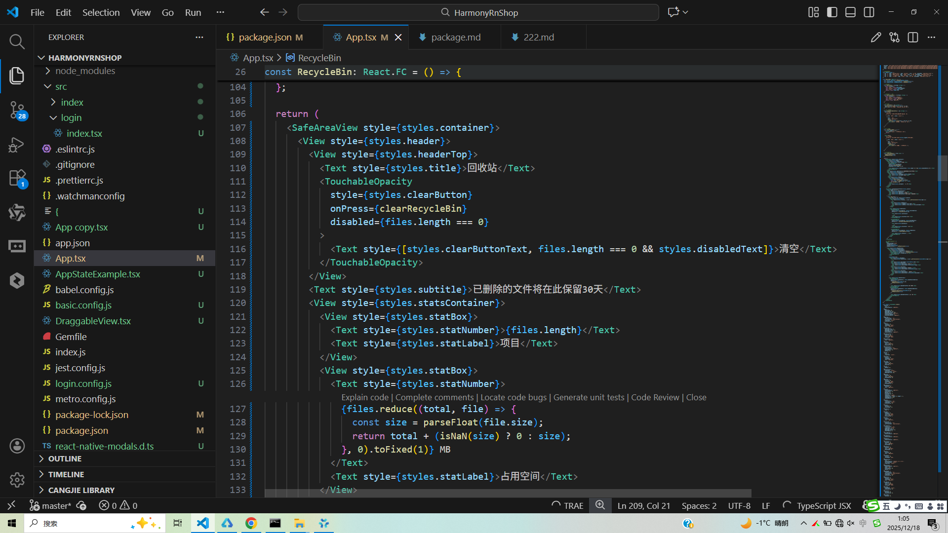Open the Selection menu

101,12
